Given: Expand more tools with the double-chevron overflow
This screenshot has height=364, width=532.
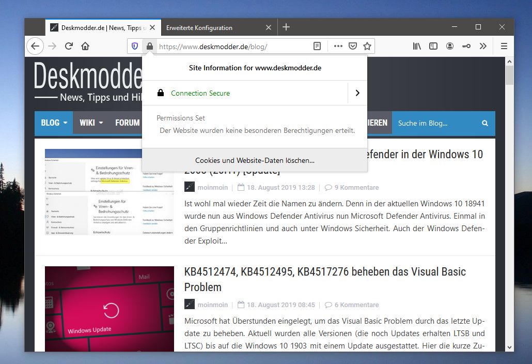Looking at the screenshot, I should (483, 46).
